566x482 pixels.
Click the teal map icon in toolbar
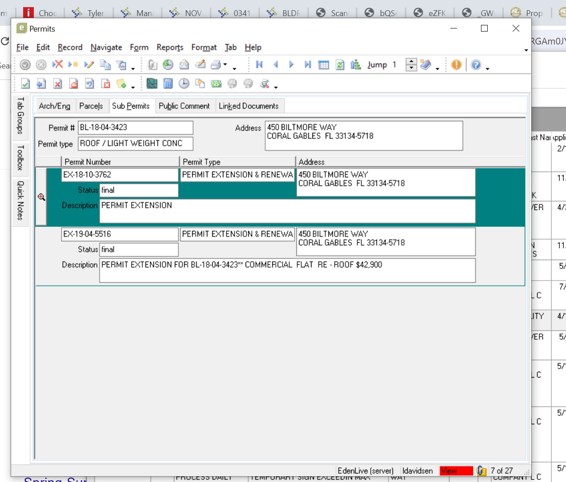click(152, 84)
